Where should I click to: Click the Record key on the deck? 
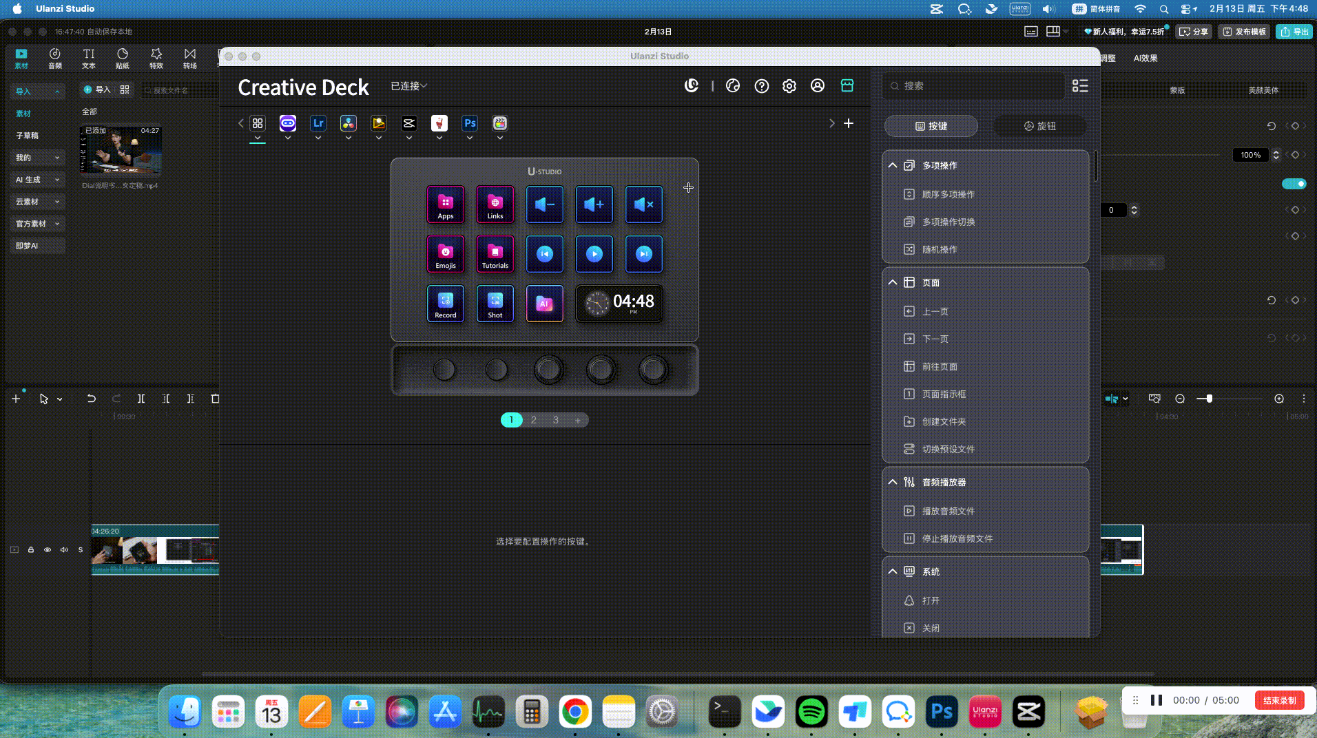(445, 304)
